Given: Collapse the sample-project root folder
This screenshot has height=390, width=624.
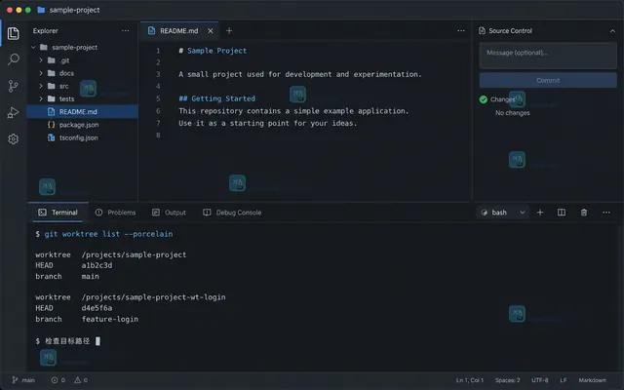Looking at the screenshot, I should (x=33, y=48).
